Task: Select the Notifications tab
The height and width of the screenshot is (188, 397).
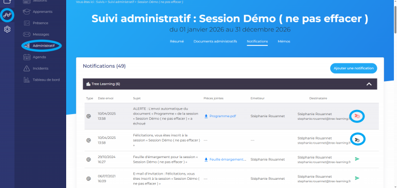Action: [x=257, y=41]
